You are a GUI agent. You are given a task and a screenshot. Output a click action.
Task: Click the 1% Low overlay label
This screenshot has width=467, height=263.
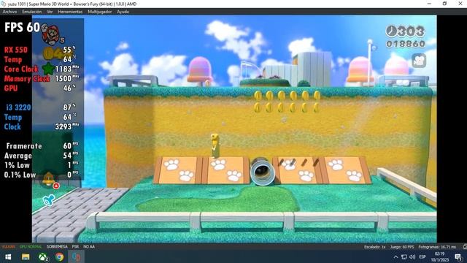click(17, 165)
